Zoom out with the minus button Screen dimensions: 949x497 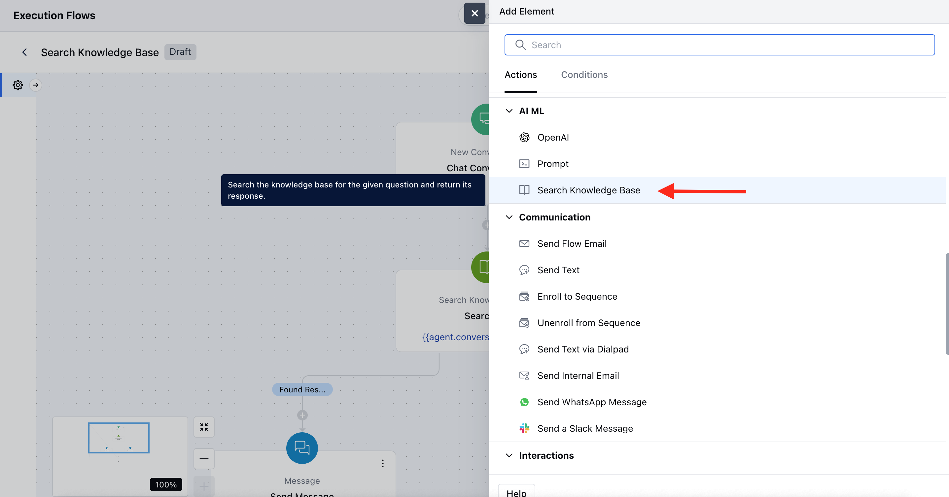[x=204, y=458]
